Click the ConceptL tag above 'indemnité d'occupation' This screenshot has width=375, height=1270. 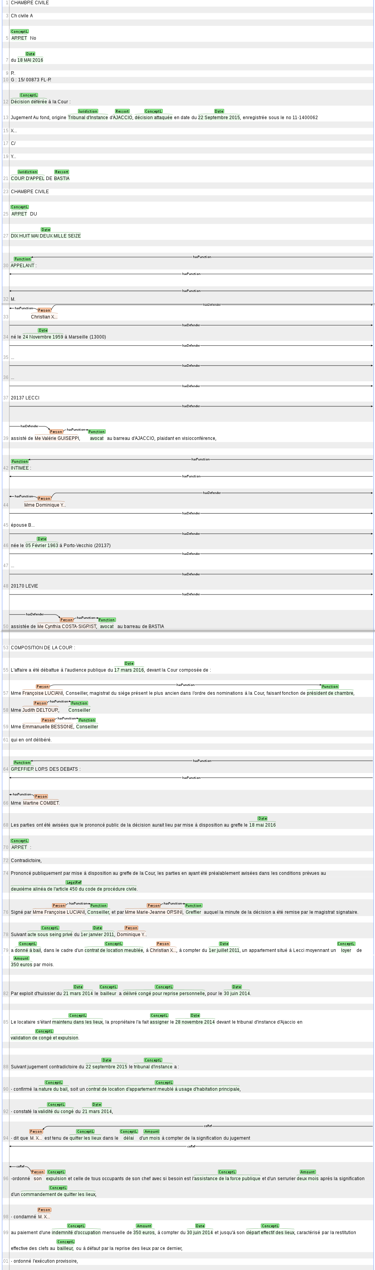point(76,1226)
